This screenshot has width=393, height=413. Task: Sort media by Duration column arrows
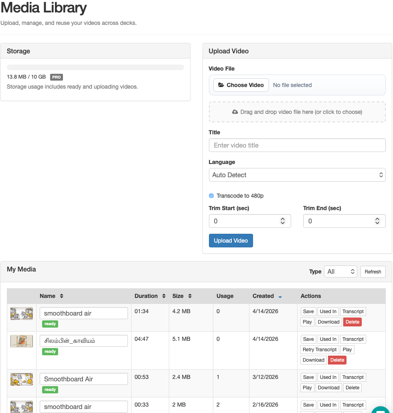point(164,296)
